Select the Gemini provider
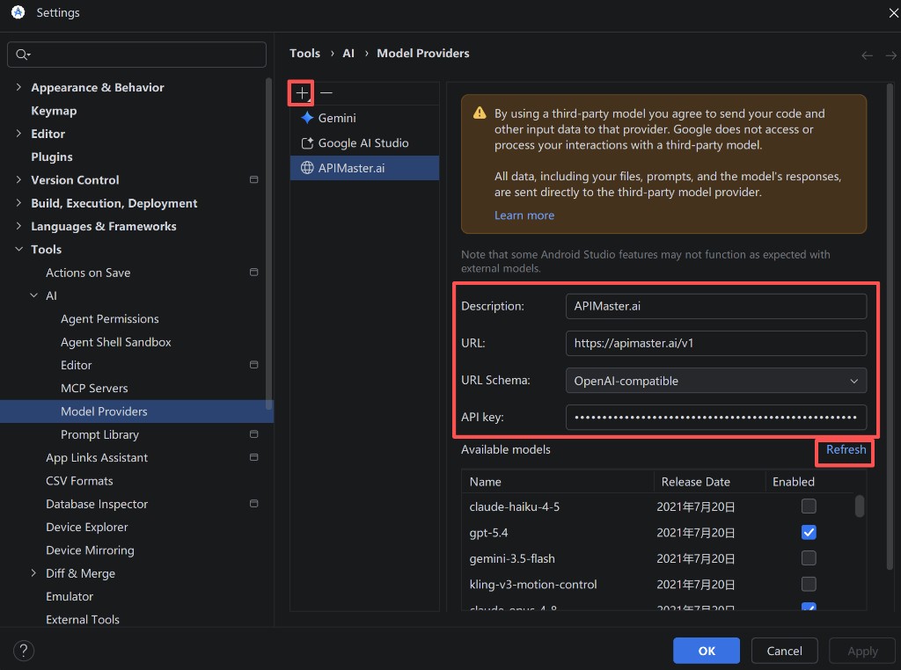 pyautogui.click(x=364, y=118)
